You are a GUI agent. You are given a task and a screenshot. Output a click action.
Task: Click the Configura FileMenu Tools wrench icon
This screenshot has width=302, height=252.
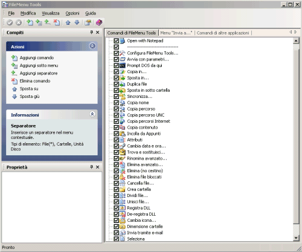(x=123, y=53)
